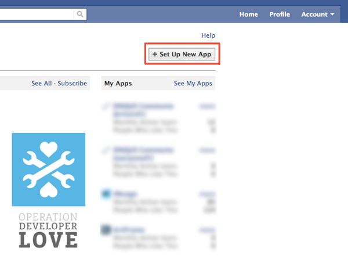Click the Subscribe link

pos(72,84)
